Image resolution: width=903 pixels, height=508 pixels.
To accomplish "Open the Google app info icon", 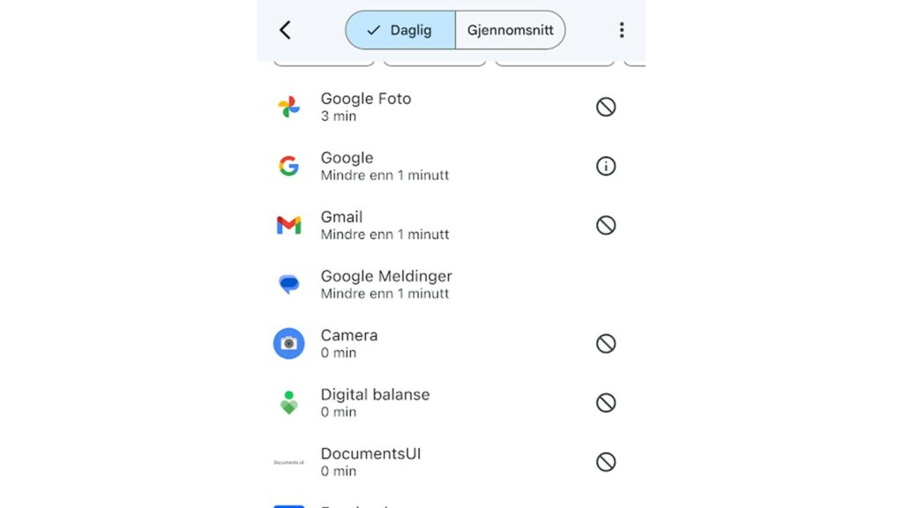I will click(606, 166).
